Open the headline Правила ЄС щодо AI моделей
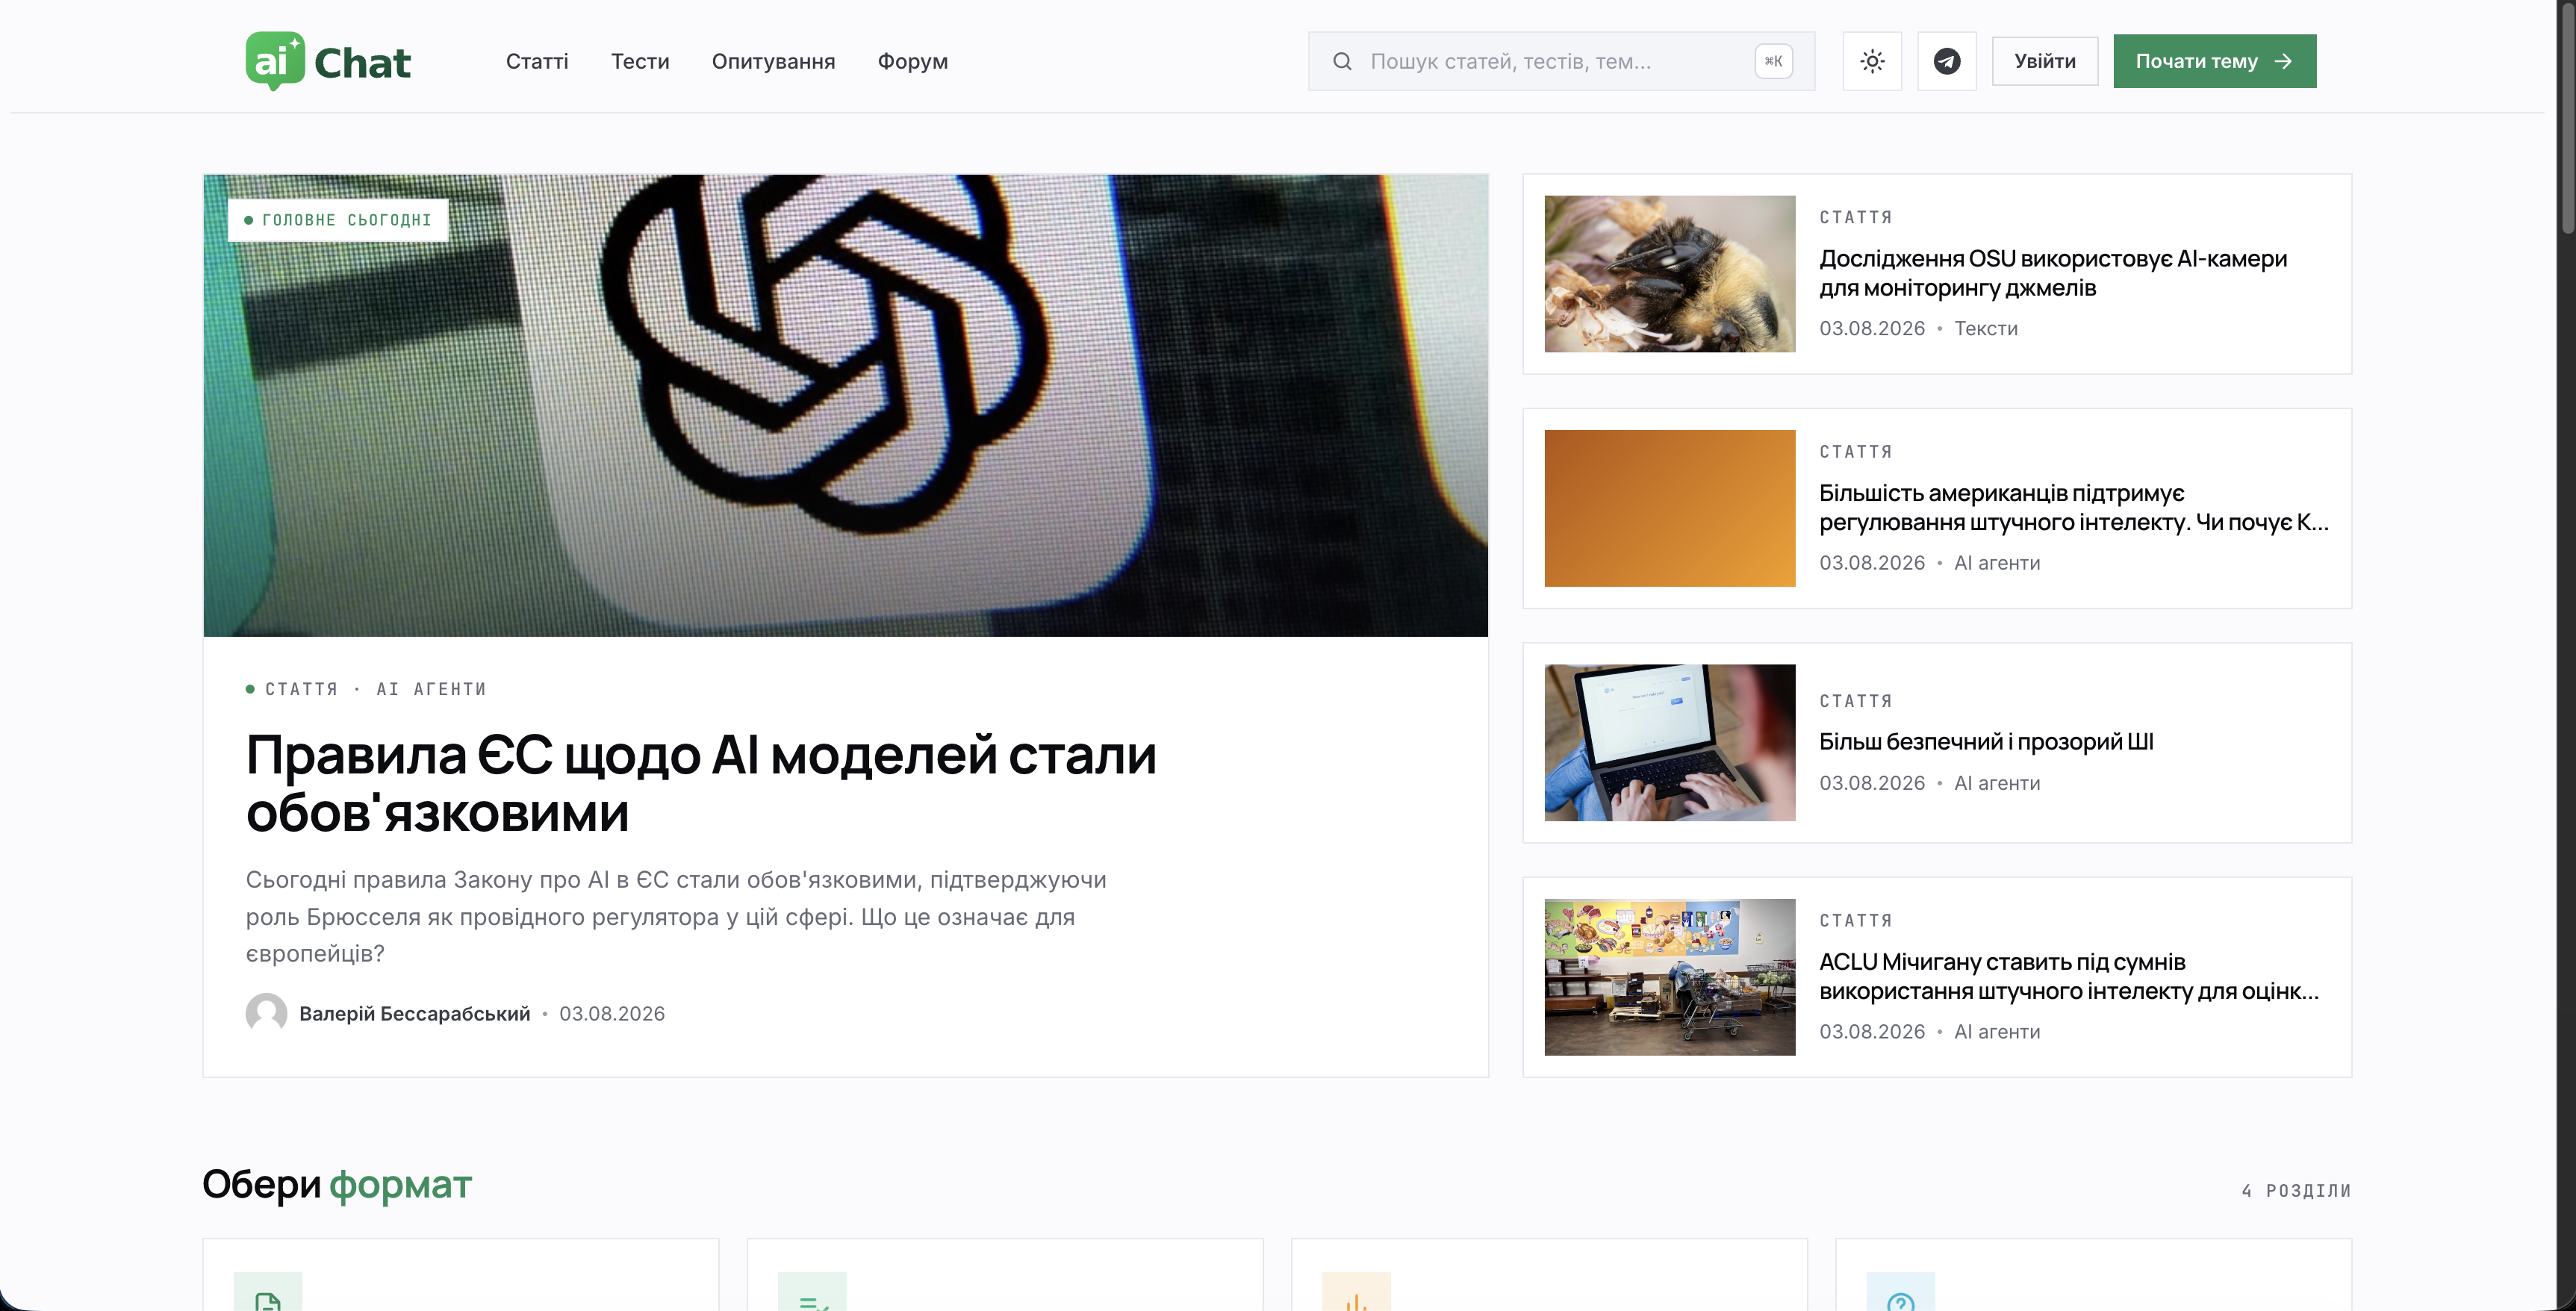Screen dimensions: 2576x1311 (701, 783)
